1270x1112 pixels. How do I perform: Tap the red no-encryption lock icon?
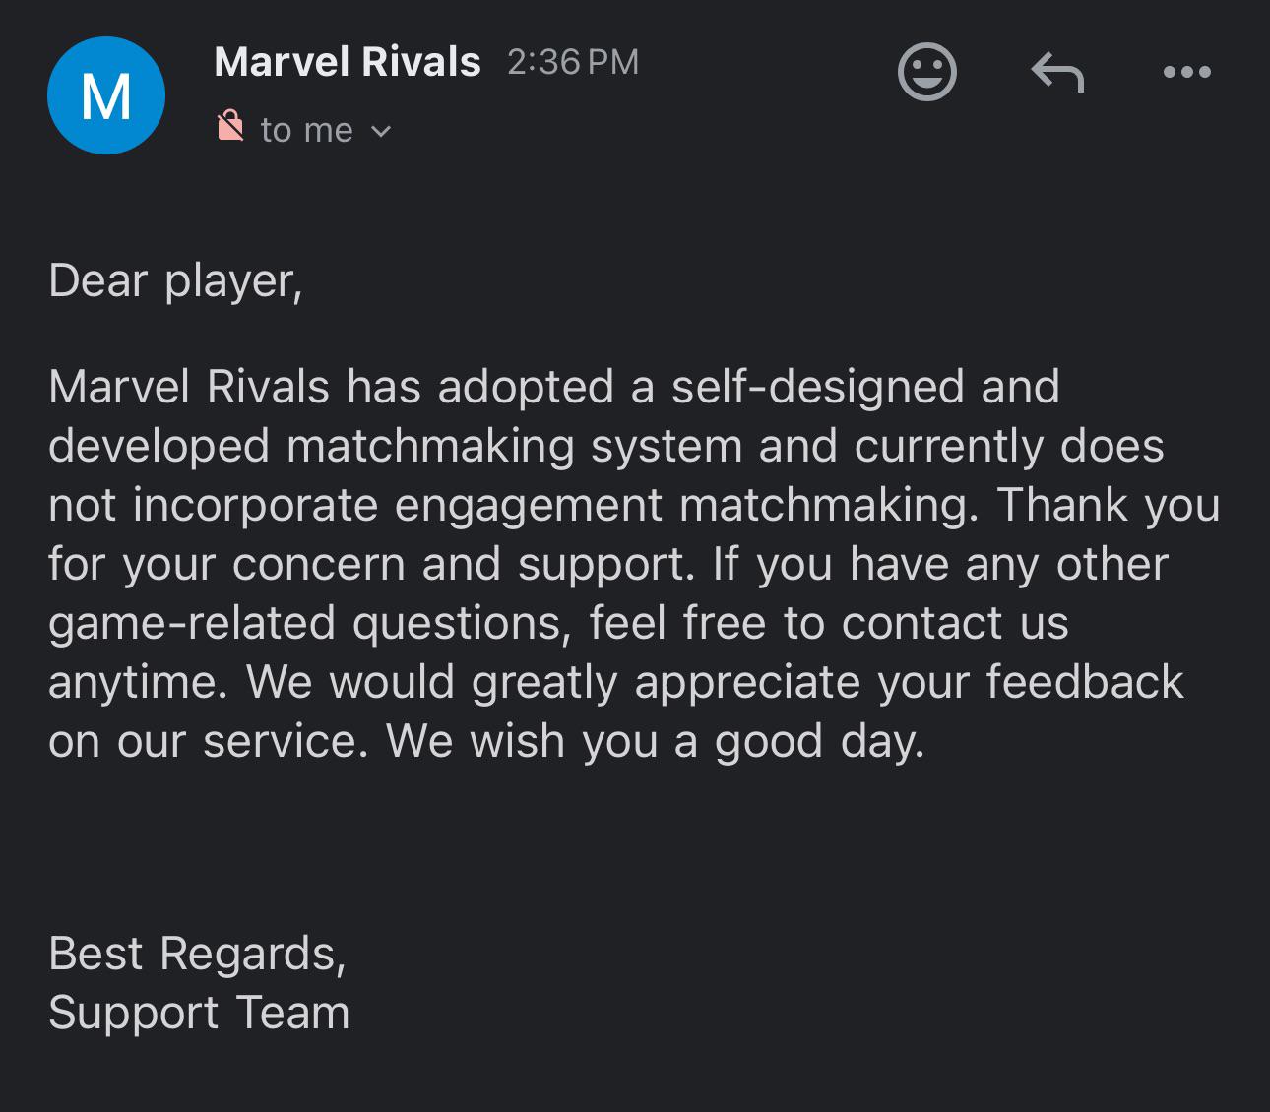[230, 126]
